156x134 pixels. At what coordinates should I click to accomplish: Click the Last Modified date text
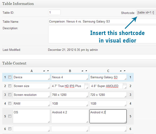coord(73,50)
